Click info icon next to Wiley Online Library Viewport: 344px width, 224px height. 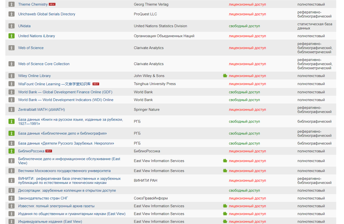[11, 76]
